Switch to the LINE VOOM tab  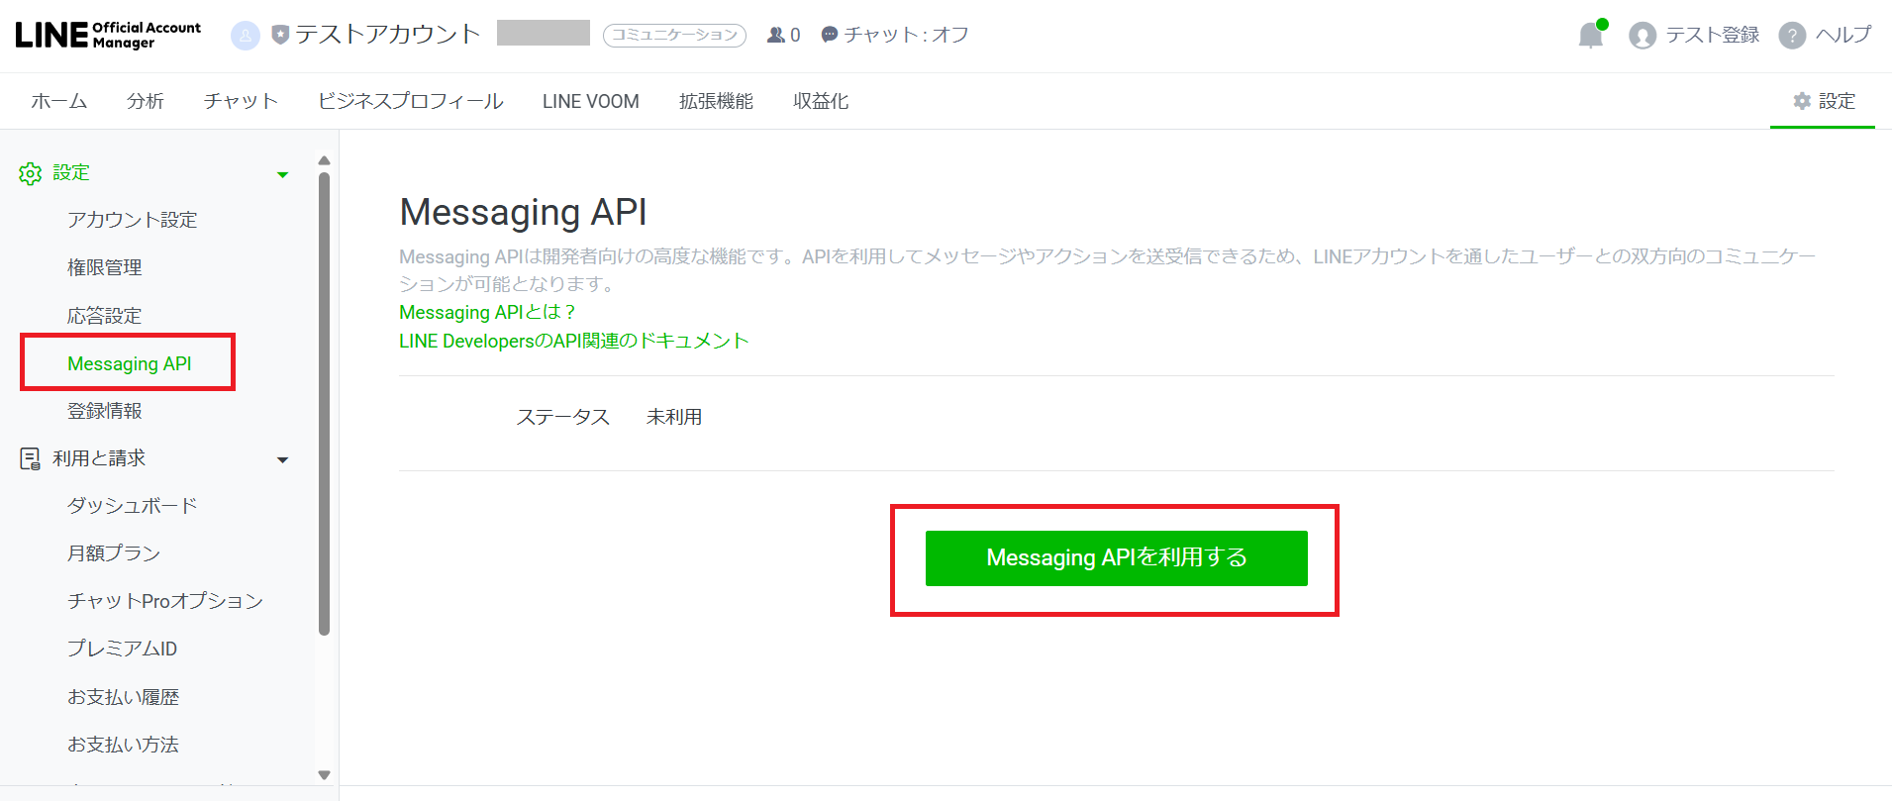(x=590, y=101)
